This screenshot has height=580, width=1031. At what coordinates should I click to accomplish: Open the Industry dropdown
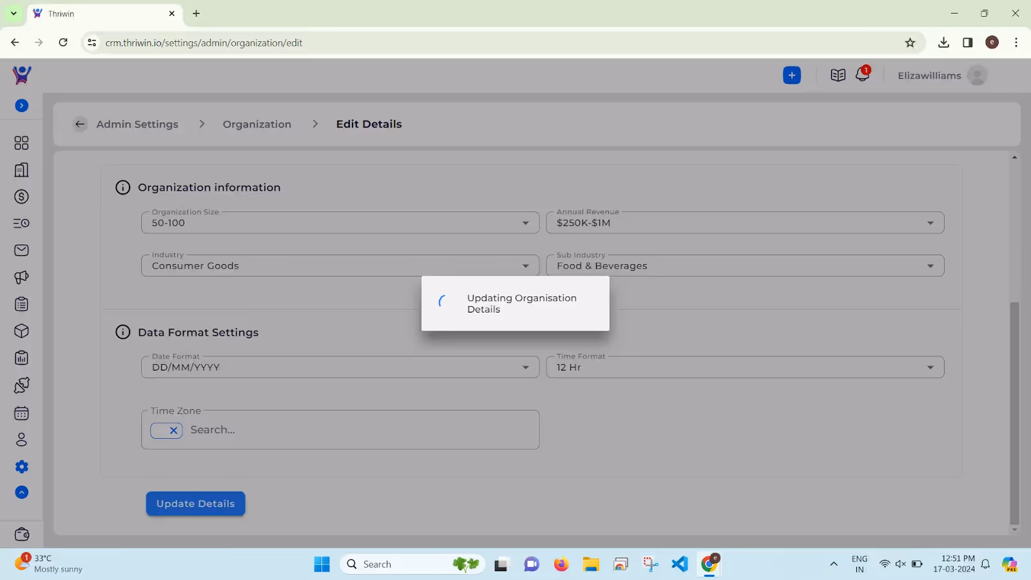click(340, 266)
